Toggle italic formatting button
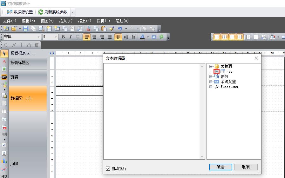This screenshot has width=285, height=178. (x=70, y=37)
